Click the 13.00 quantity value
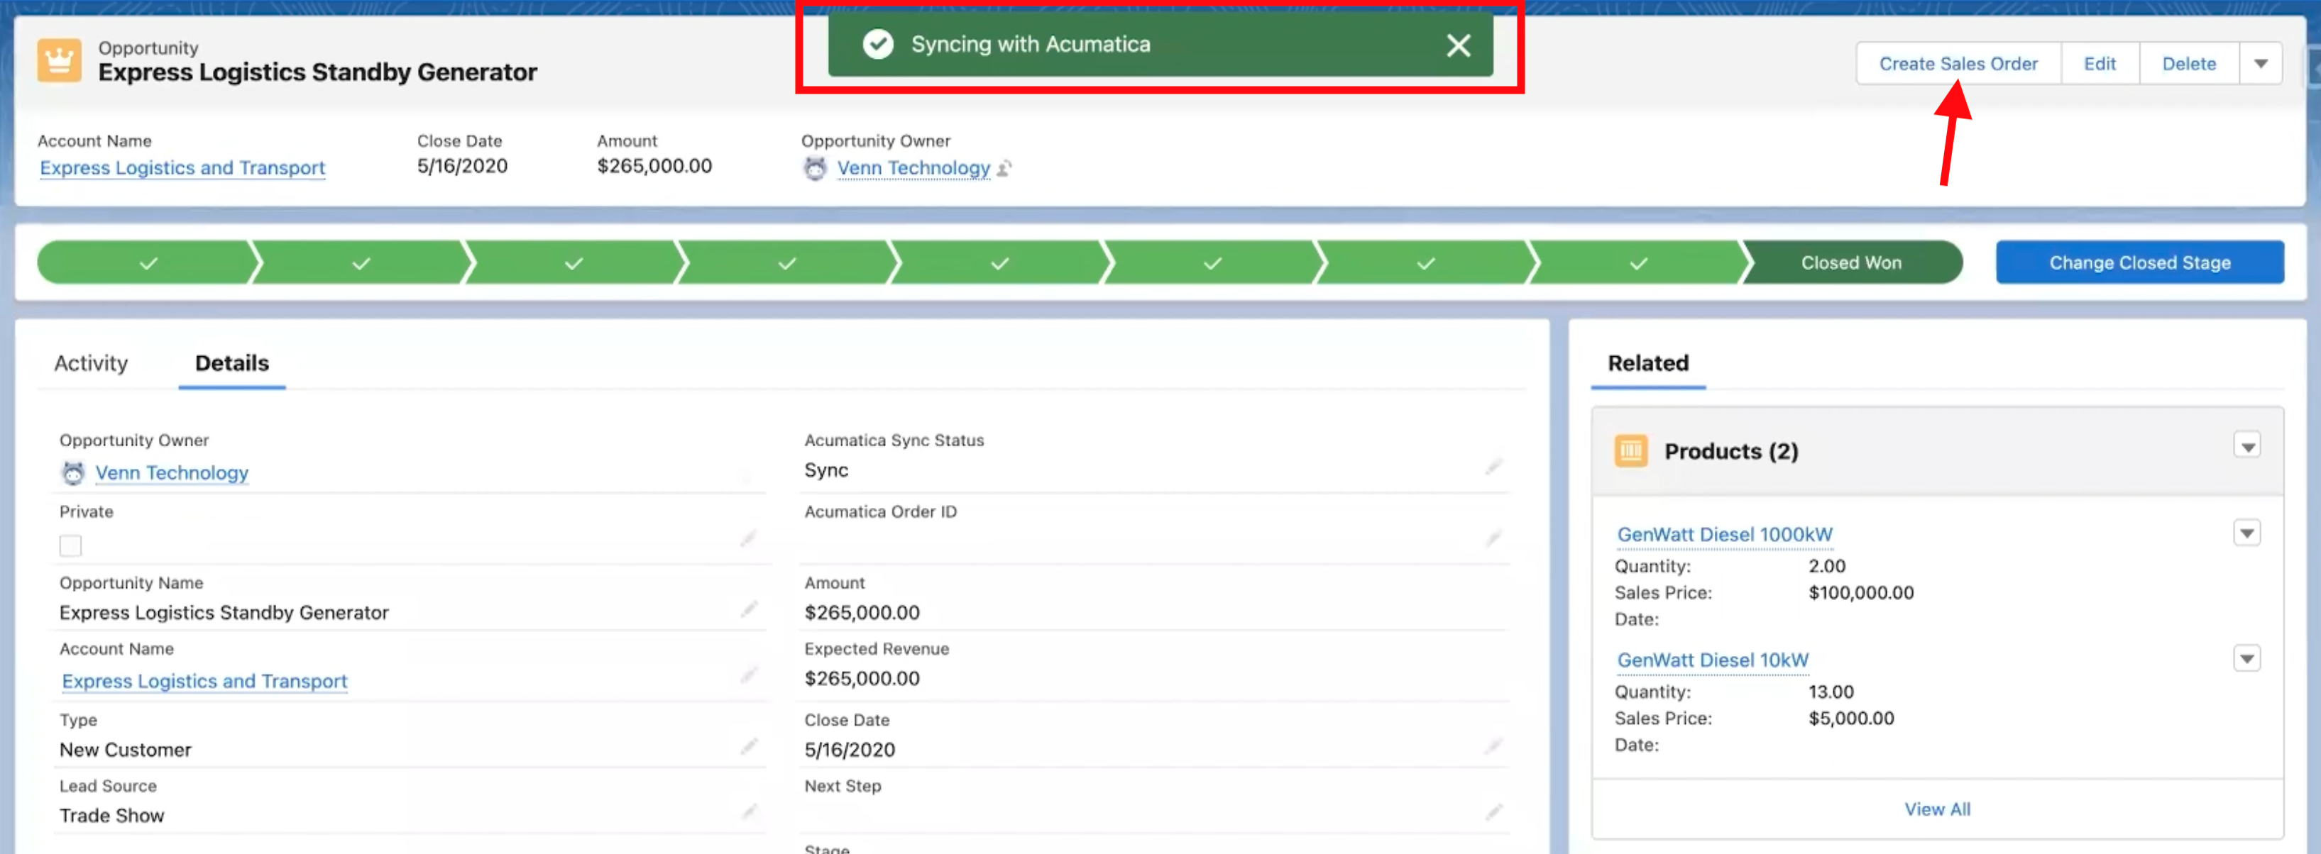The width and height of the screenshot is (2321, 854). pos(1830,692)
